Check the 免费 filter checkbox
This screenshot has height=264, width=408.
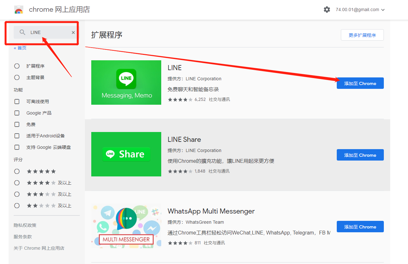pos(17,124)
